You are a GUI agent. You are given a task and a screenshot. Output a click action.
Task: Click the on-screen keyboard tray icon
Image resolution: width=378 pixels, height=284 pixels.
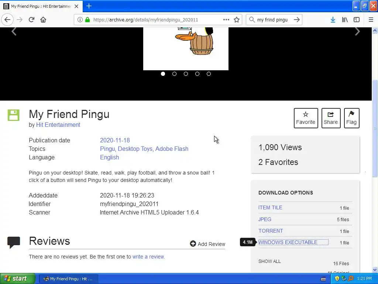[x=323, y=279]
